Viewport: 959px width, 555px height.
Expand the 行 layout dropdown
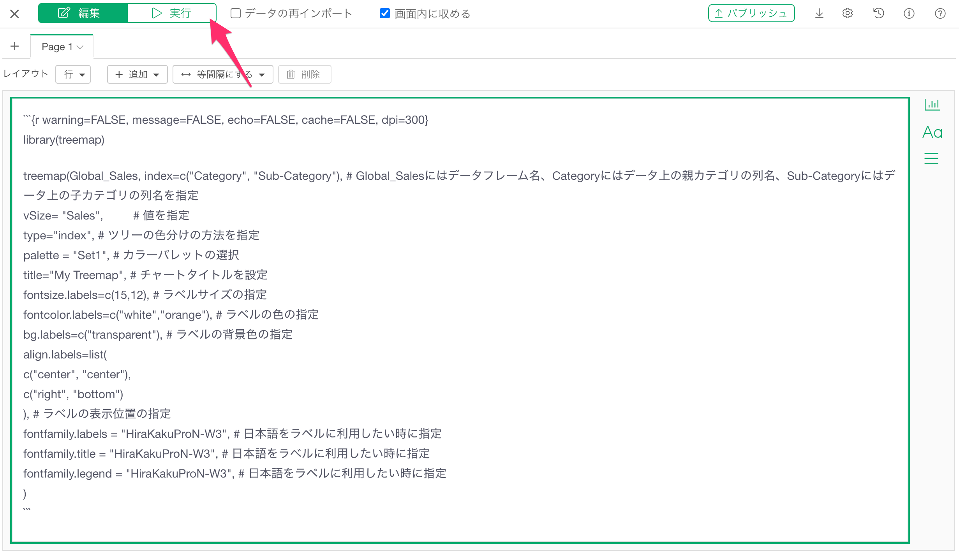coord(73,74)
